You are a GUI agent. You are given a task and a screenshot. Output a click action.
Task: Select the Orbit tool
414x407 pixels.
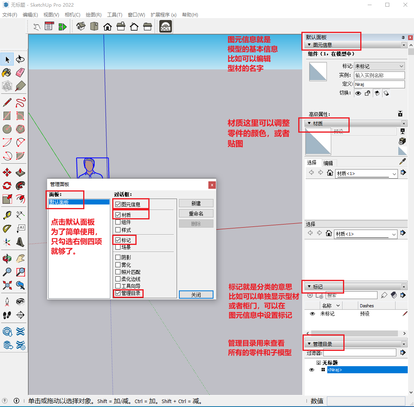7,259
